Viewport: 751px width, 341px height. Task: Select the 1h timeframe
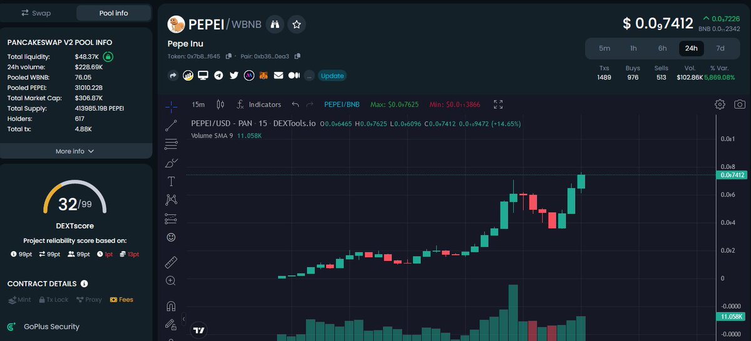pyautogui.click(x=633, y=48)
